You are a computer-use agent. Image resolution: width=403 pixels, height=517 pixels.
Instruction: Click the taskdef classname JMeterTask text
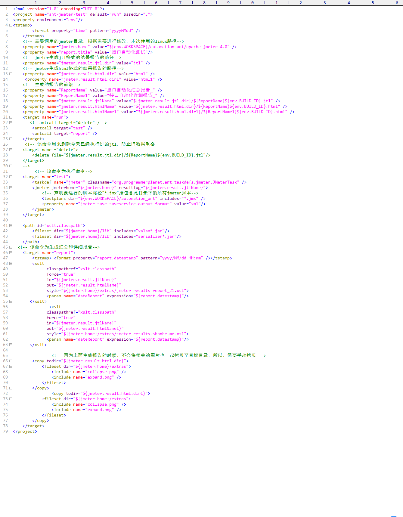pyautogui.click(x=175, y=182)
